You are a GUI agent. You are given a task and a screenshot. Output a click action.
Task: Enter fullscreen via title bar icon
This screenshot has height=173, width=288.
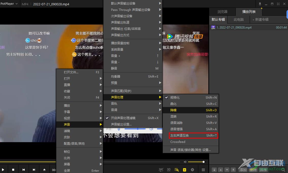coord(278,4)
